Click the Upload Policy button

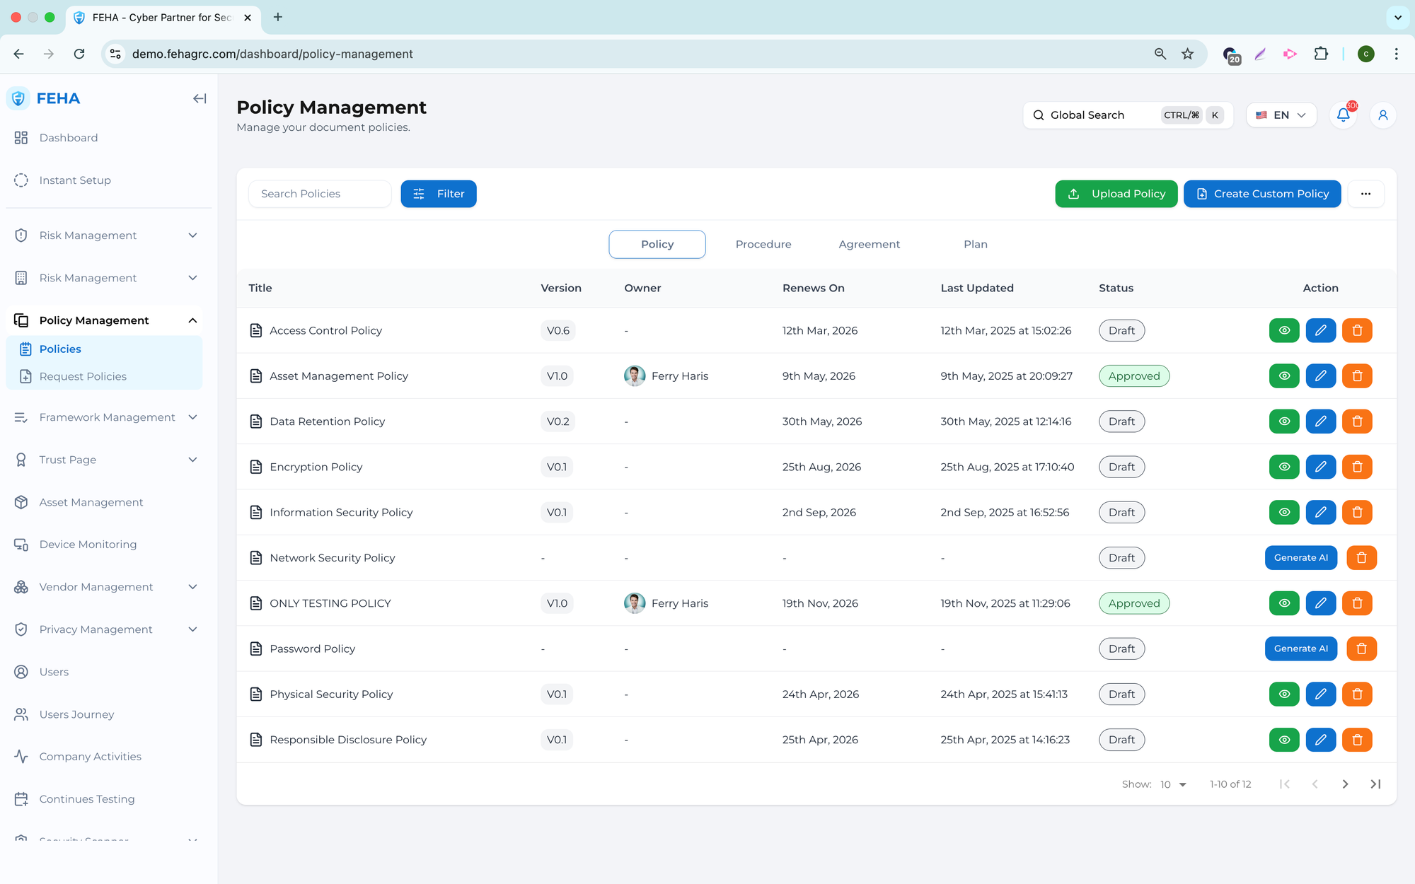1116,194
